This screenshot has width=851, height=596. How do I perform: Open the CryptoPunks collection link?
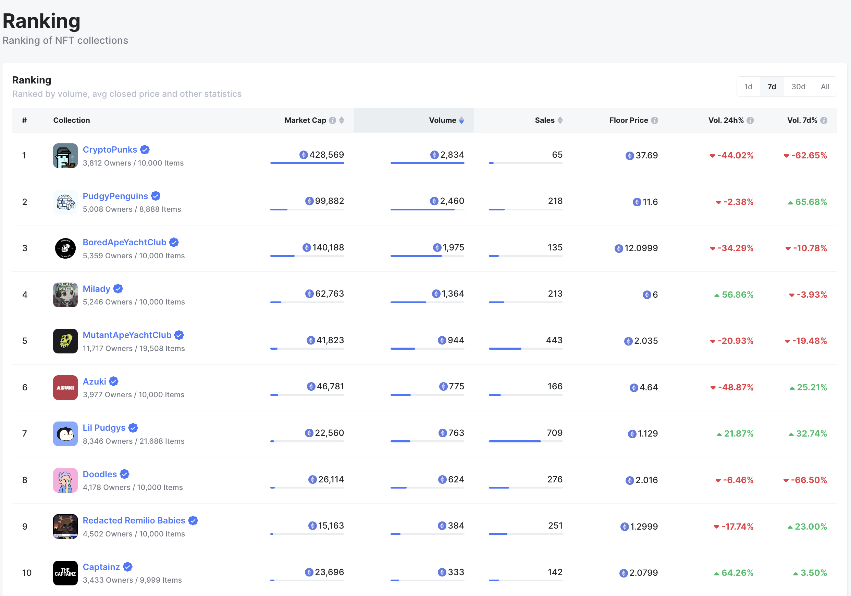110,150
